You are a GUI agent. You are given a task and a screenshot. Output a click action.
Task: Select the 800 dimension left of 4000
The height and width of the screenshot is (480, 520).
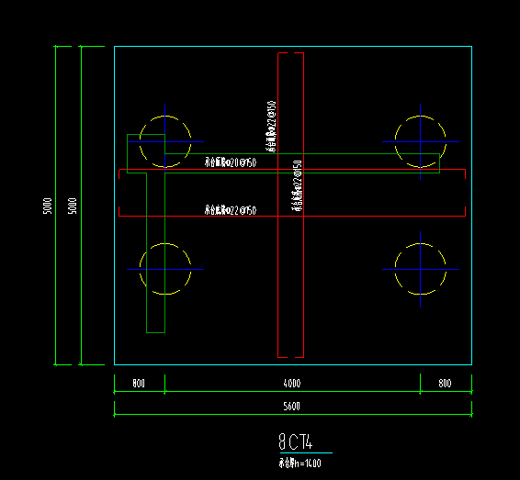pyautogui.click(x=139, y=384)
